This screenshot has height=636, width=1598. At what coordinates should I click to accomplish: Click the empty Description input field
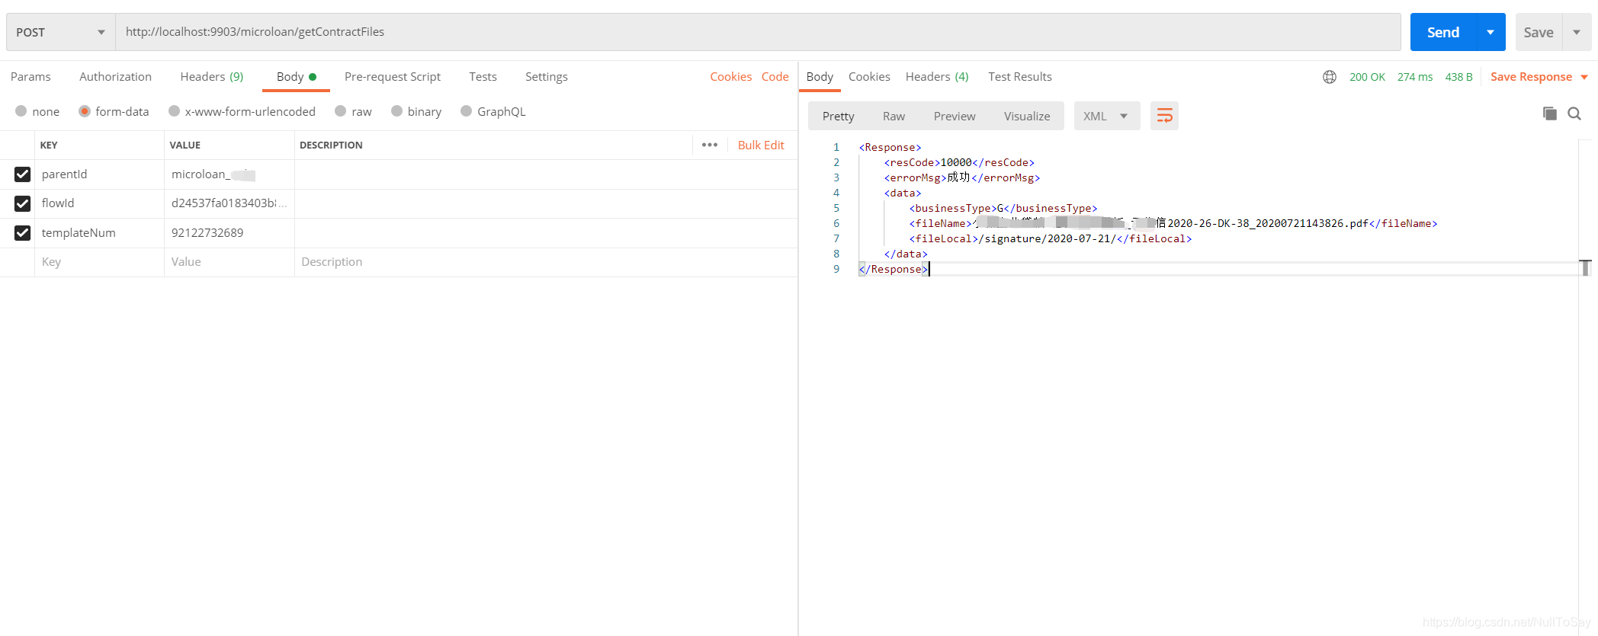[x=546, y=262]
